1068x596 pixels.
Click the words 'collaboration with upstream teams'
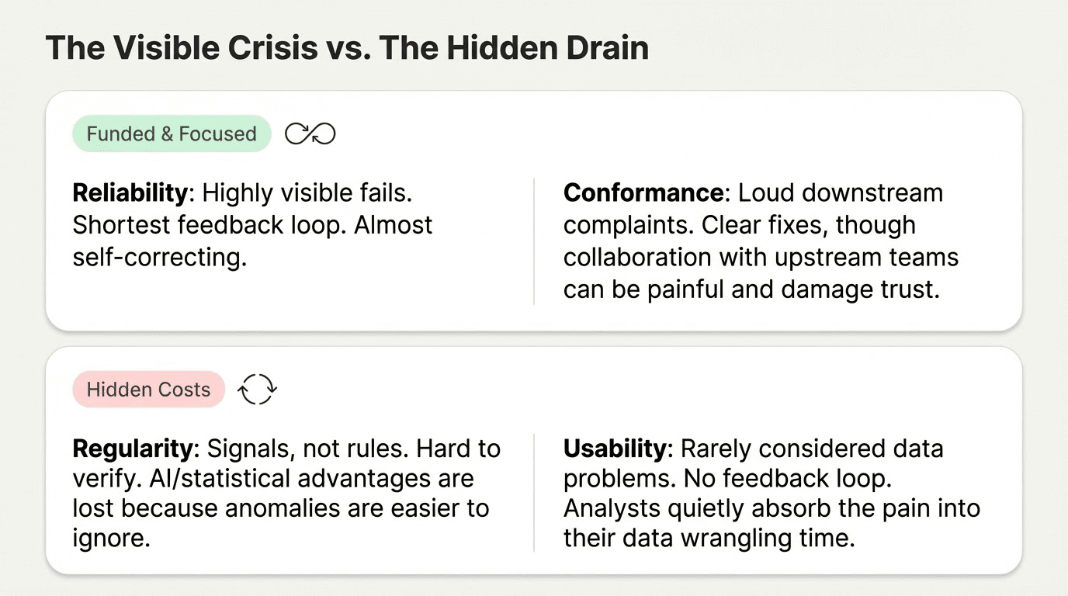pos(761,257)
